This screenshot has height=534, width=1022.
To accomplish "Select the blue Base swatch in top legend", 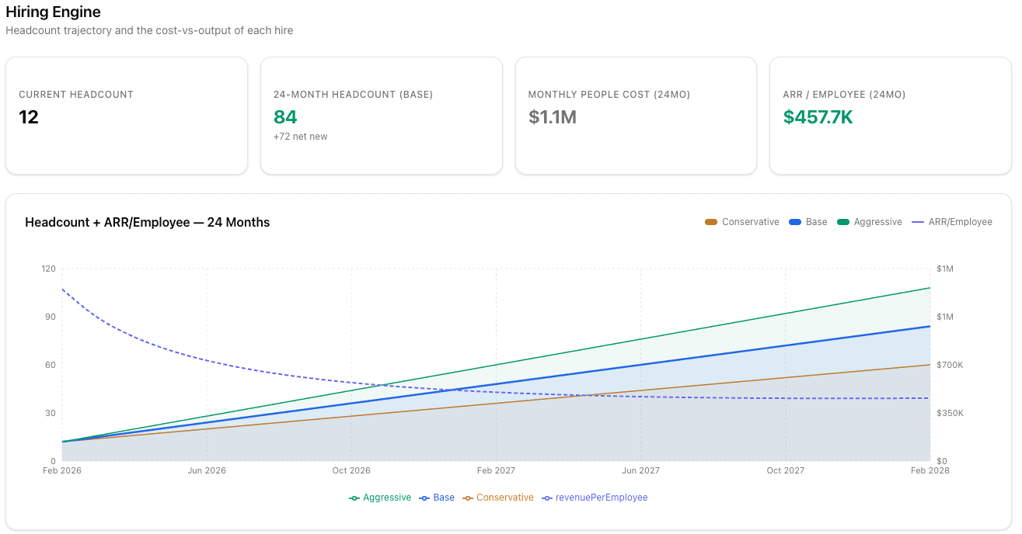I will coord(795,222).
